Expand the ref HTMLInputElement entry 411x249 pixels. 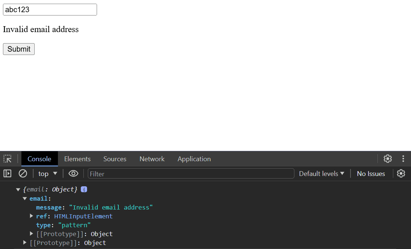click(32, 216)
